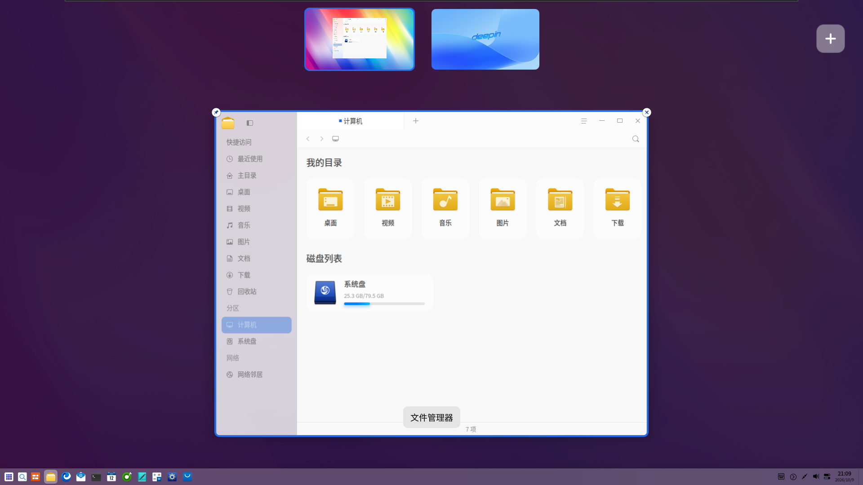This screenshot has width=863, height=485.
Task: Open the terminal icon in taskbar
Action: (x=96, y=477)
